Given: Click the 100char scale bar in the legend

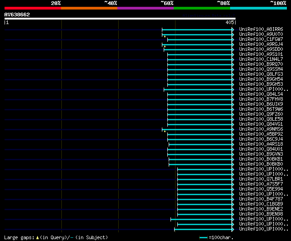Looking at the screenshot, I should tap(203, 237).
